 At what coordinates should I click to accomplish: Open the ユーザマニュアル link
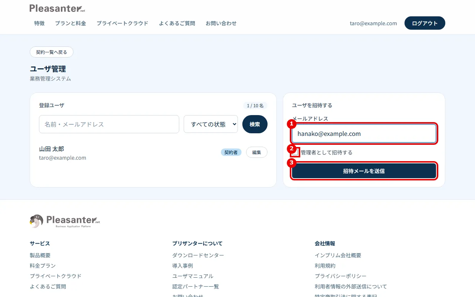coord(193,276)
